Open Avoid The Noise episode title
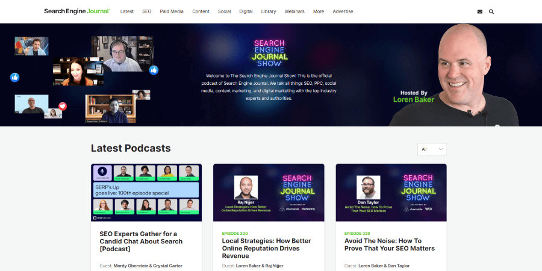This screenshot has width=542, height=271. pyautogui.click(x=389, y=245)
